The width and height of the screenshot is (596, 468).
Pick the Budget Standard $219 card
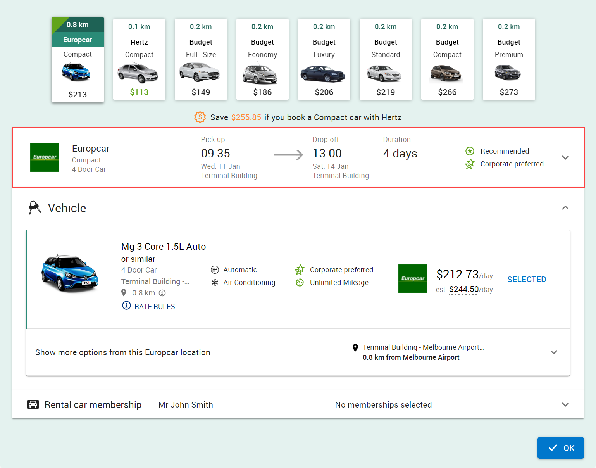pyautogui.click(x=386, y=59)
